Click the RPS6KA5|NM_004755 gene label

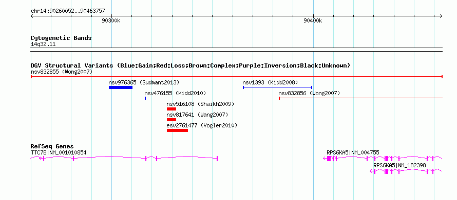(353, 152)
